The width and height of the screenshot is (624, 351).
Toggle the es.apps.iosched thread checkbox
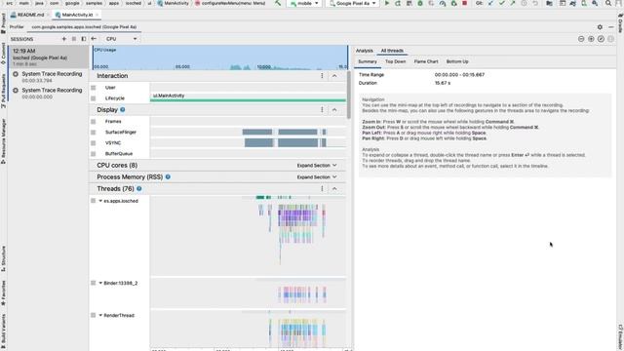tap(94, 201)
